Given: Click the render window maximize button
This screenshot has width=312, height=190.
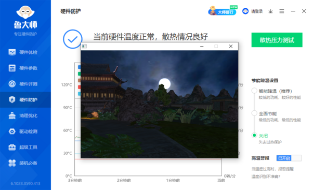Looking at the screenshot, I should click(216, 46).
